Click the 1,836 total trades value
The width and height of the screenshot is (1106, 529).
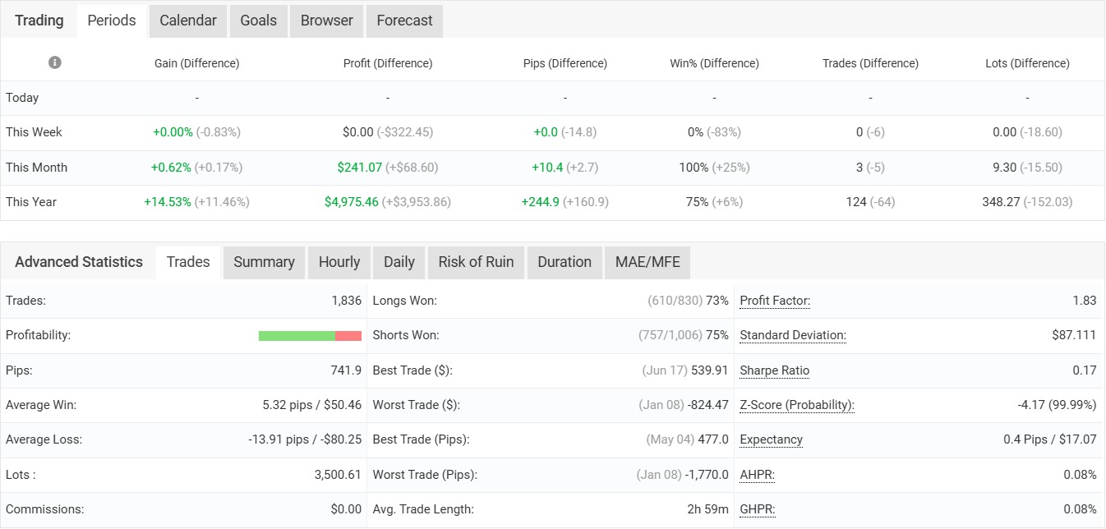346,301
